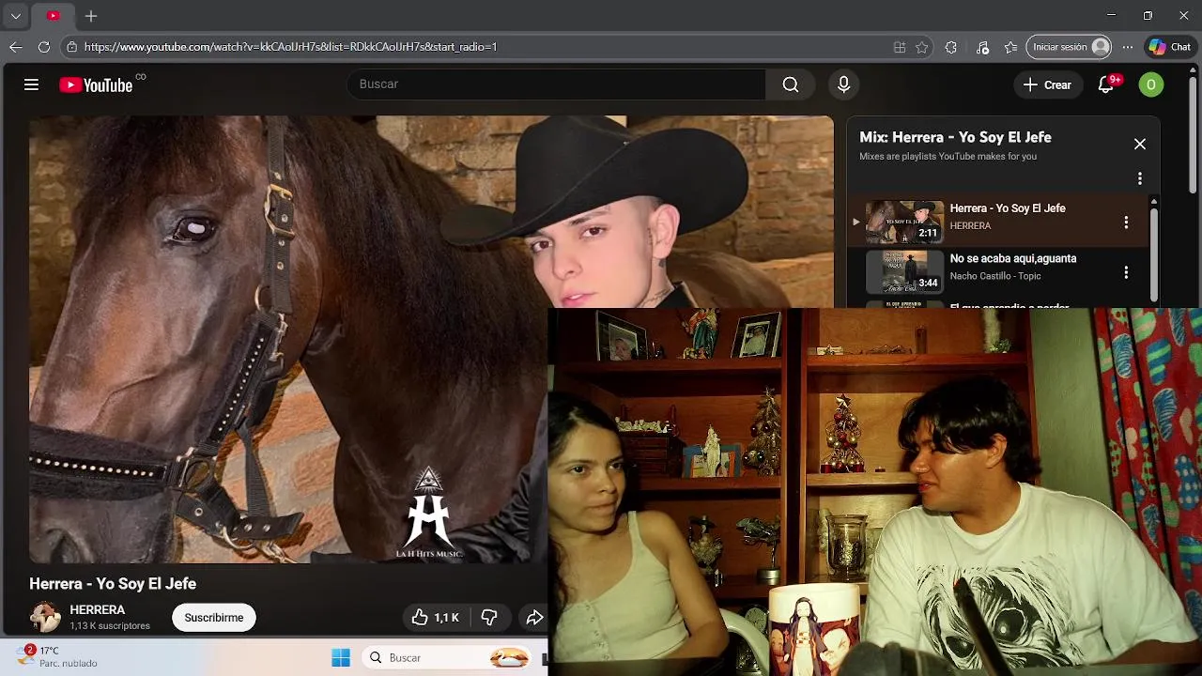1202x676 pixels.
Task: Click the YouTube search magnifier button
Action: (x=791, y=84)
